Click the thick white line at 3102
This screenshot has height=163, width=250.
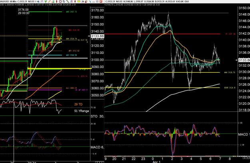click(x=44, y=58)
